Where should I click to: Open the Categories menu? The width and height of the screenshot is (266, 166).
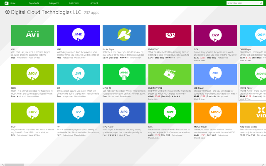click(54, 3)
